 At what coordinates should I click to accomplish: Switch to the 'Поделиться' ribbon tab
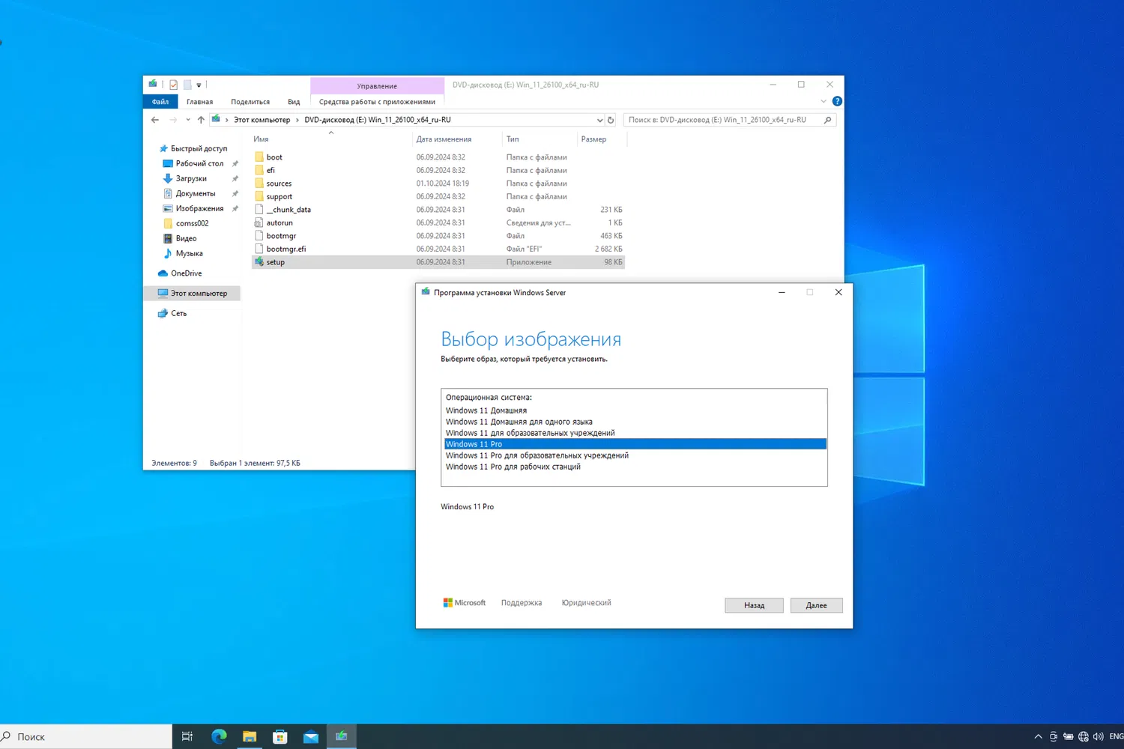[x=250, y=102]
